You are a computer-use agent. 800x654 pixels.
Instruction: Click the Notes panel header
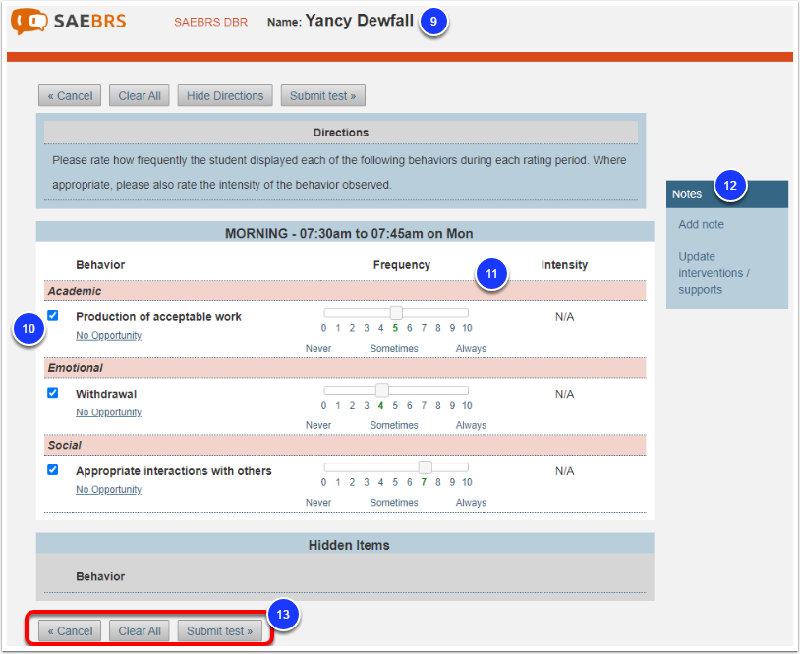pyautogui.click(x=727, y=194)
